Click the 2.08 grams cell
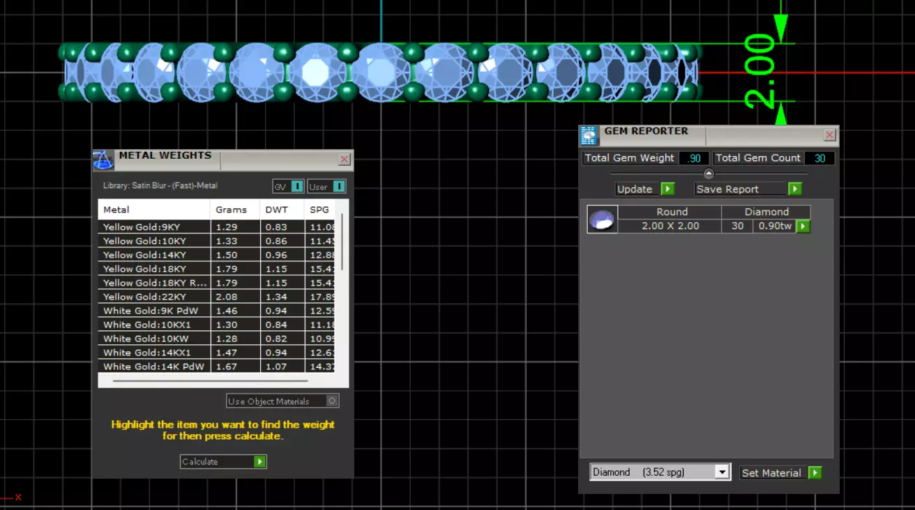 click(x=235, y=296)
